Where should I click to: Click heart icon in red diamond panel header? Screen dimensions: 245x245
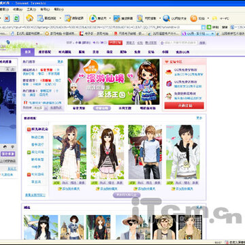[x=167, y=62]
